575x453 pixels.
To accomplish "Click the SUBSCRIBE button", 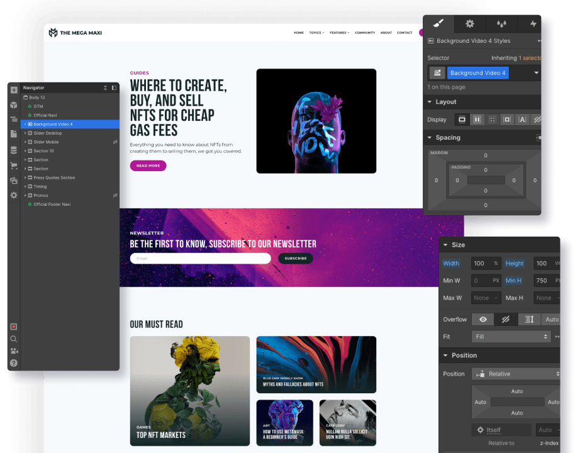I will [295, 258].
